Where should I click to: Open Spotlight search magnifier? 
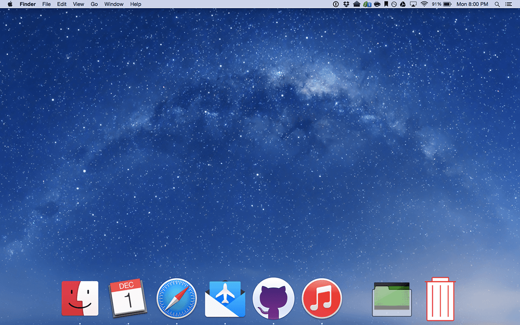[497, 4]
